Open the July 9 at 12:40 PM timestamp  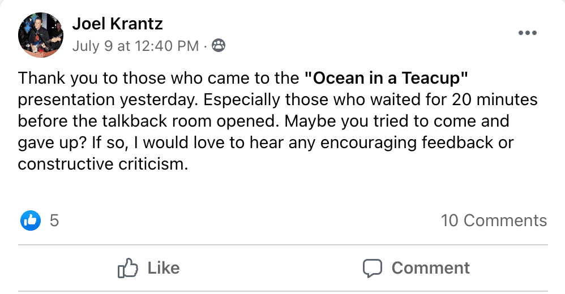(x=135, y=46)
